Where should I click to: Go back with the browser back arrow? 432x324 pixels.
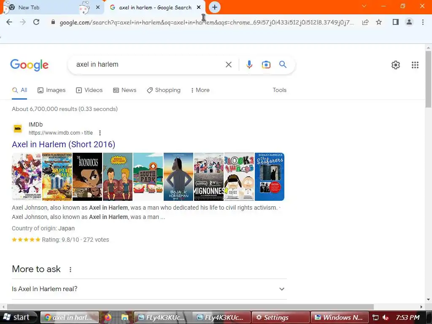pos(9,22)
